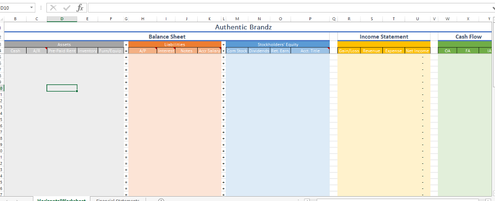The width and height of the screenshot is (495, 201).
Task: Switch to the Financial Statements sheet tab
Action: (x=118, y=200)
